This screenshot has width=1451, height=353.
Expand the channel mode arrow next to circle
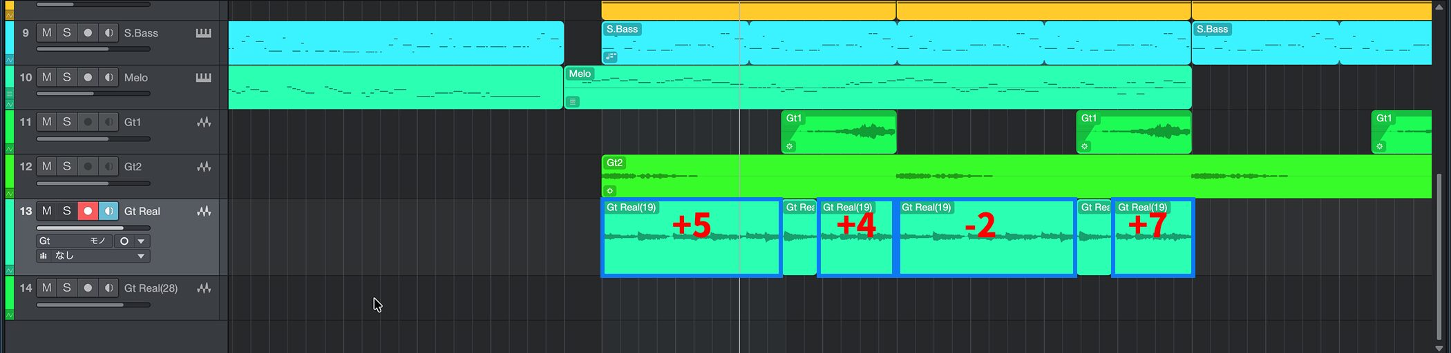point(140,241)
